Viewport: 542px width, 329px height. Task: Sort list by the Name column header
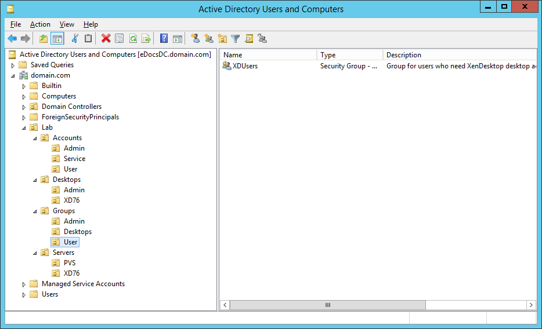(x=269, y=55)
